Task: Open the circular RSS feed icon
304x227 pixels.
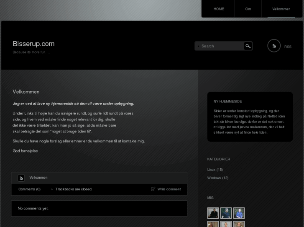Action: tap(274, 46)
